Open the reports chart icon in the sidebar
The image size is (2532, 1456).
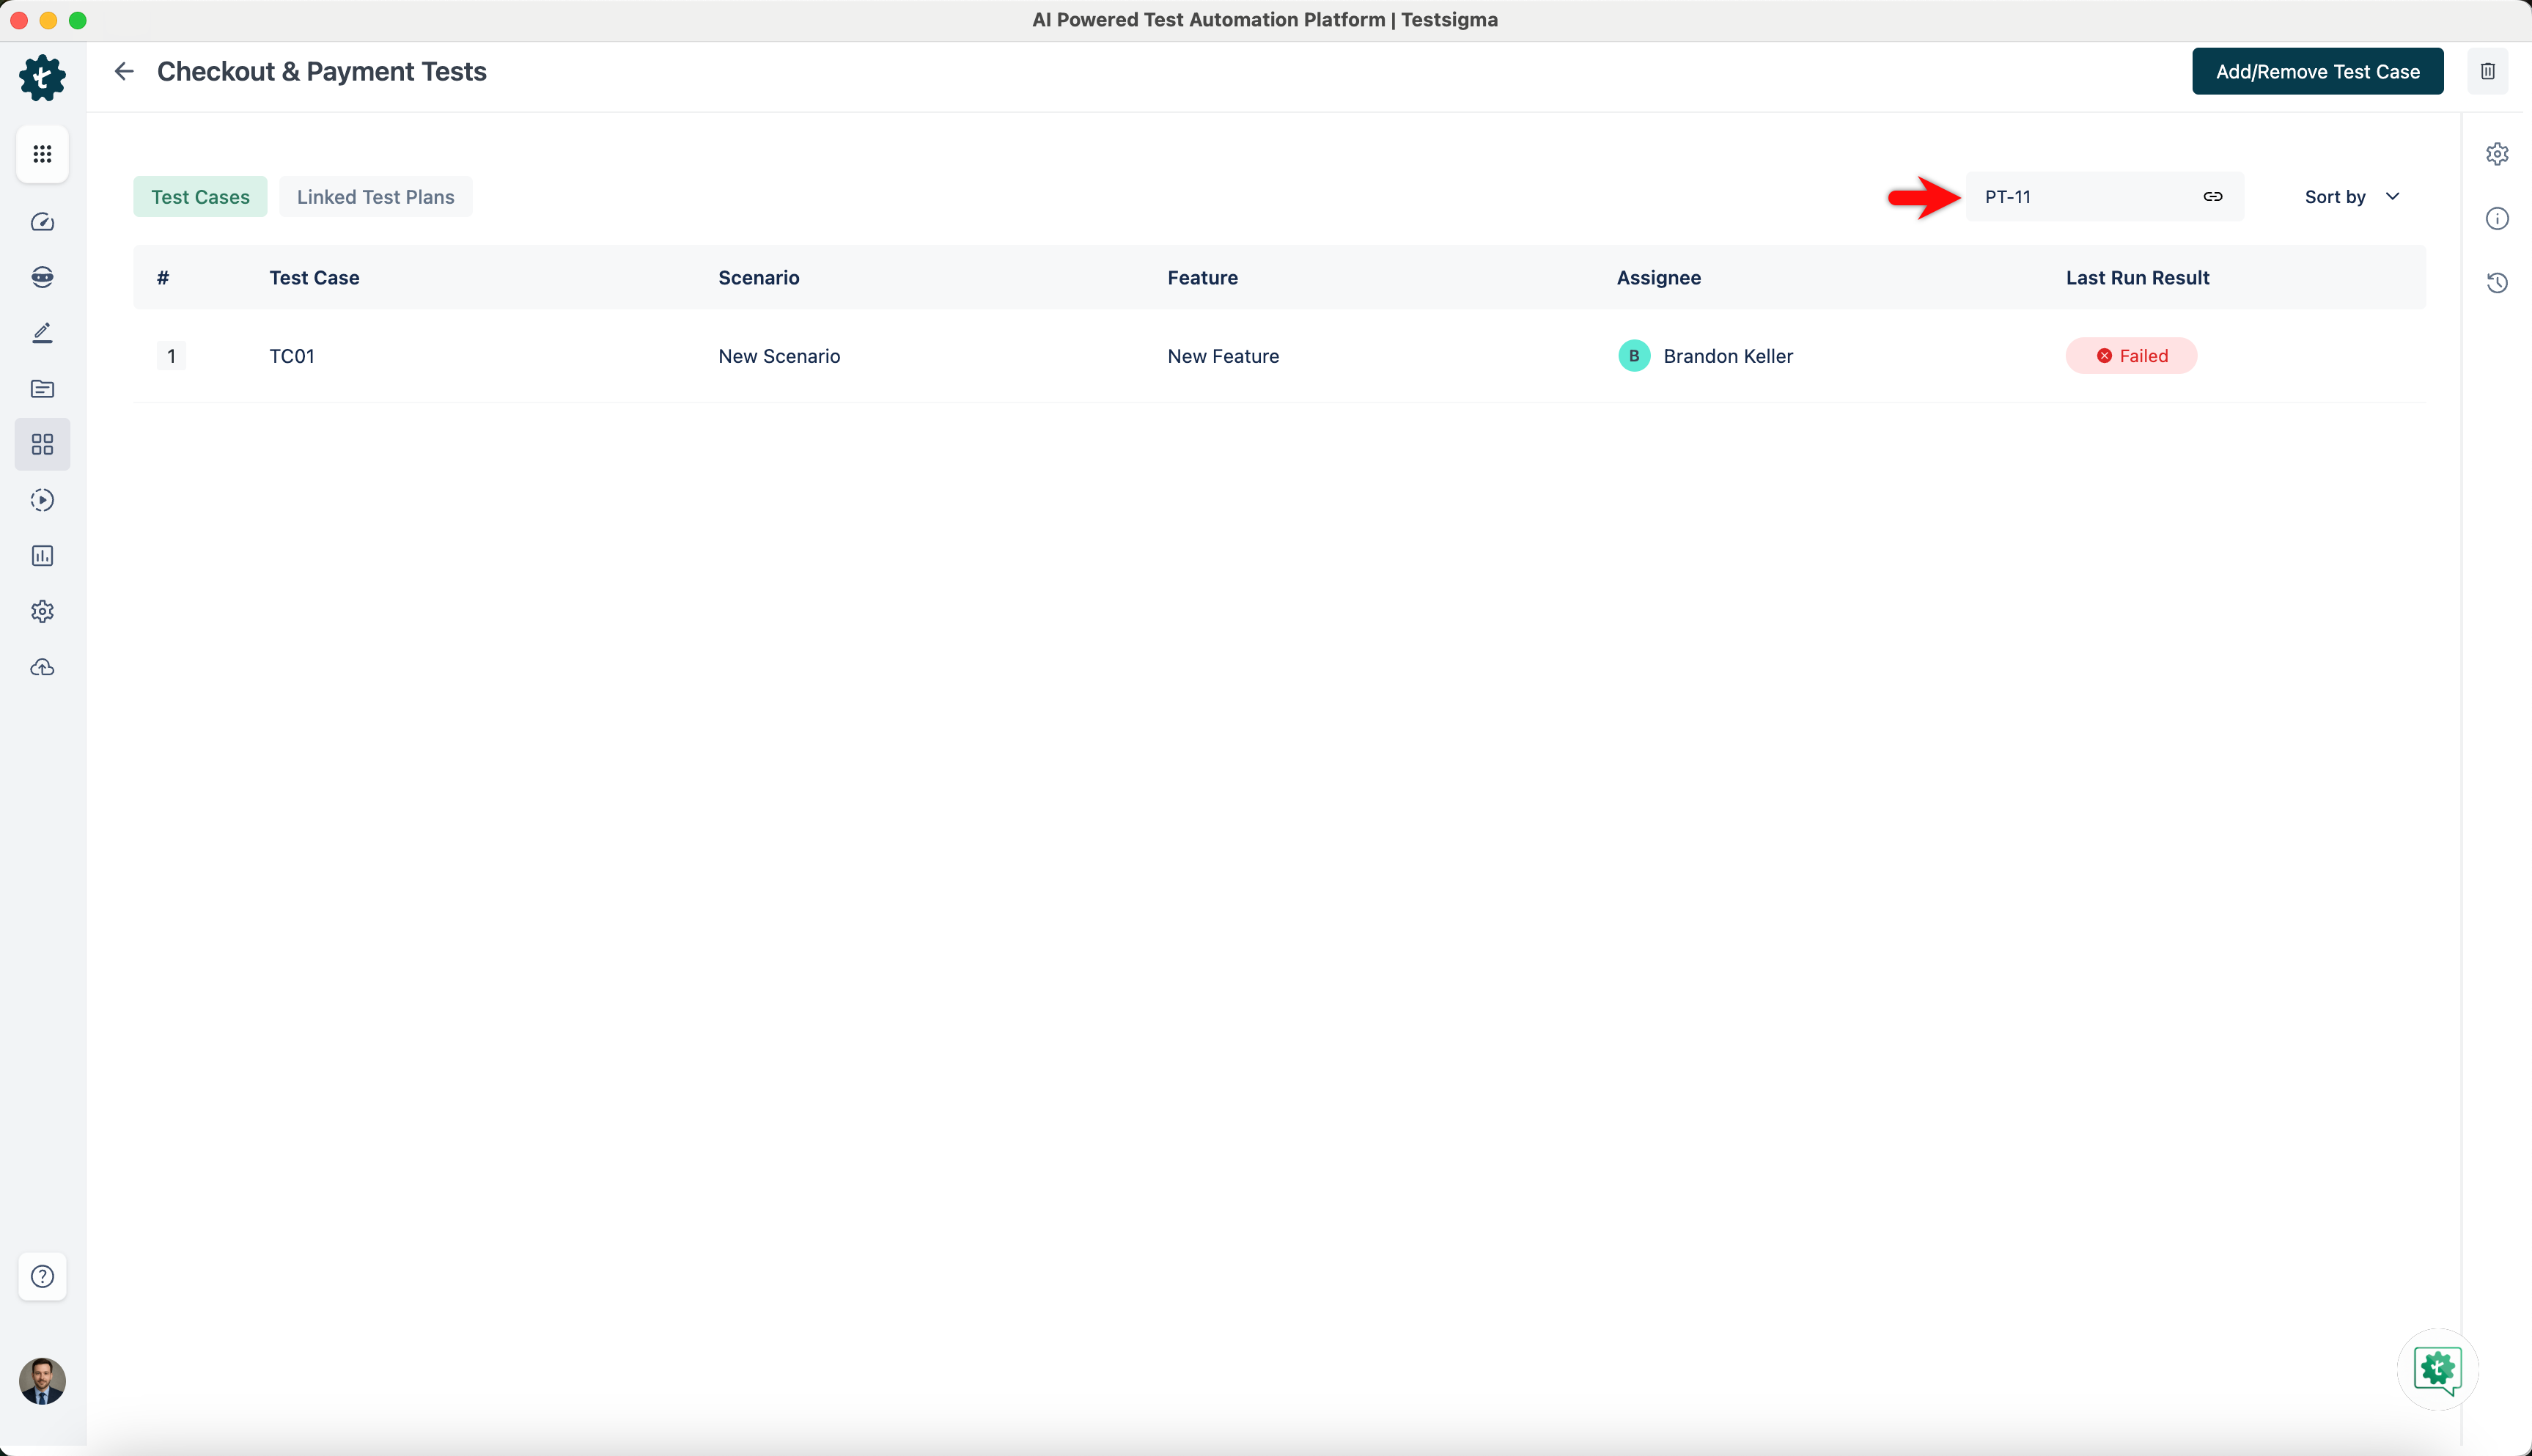coord(42,556)
